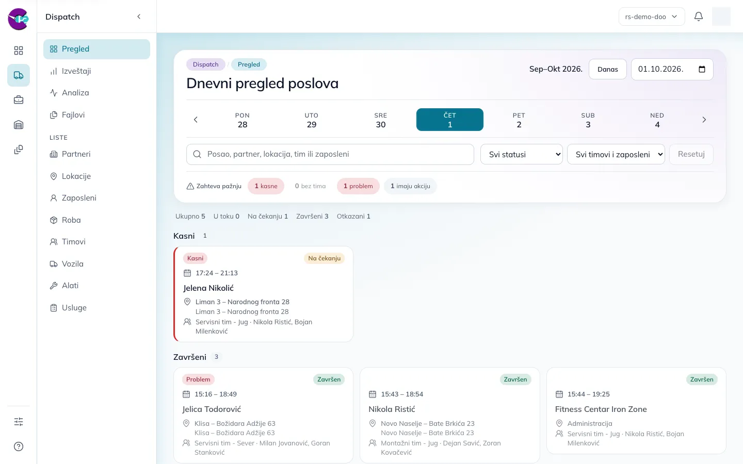
Task: Open settings sliders icon at bottom left
Action: tap(19, 422)
